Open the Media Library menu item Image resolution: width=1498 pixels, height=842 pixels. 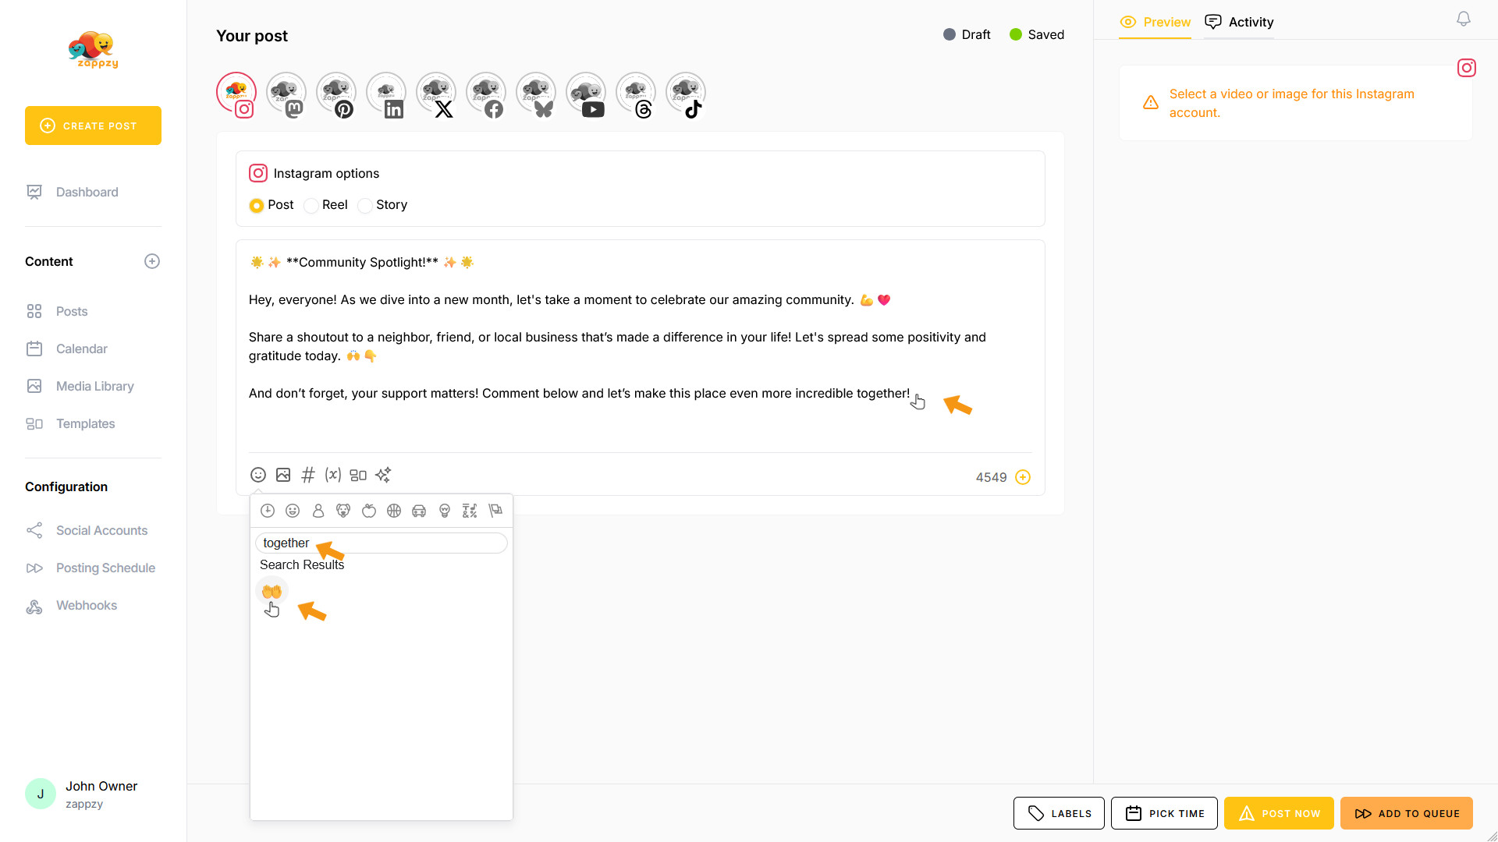(94, 386)
